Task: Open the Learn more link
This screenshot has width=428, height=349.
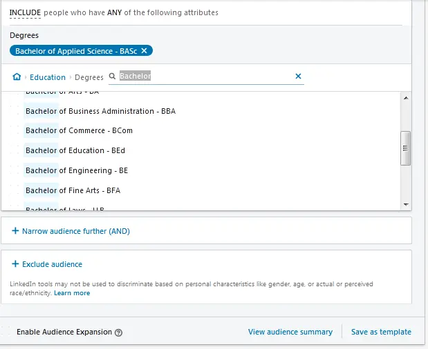Action: click(72, 293)
